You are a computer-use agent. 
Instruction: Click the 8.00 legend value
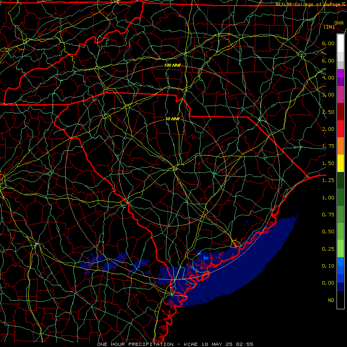(328, 43)
